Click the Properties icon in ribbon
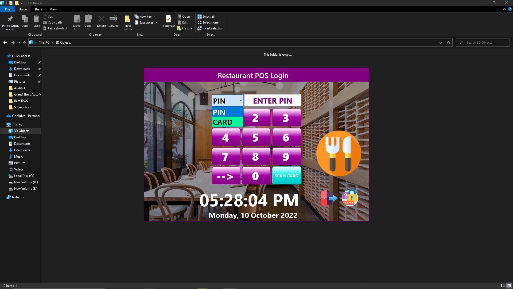 [168, 20]
